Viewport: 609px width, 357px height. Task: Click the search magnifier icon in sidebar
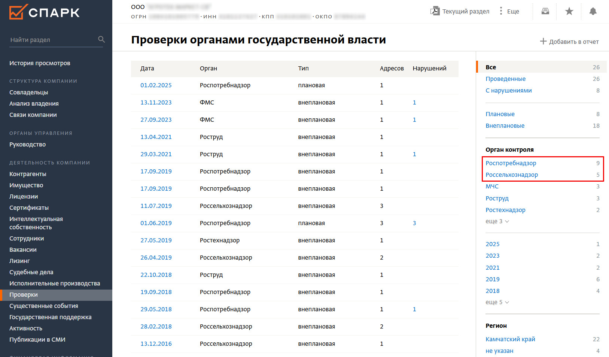[x=101, y=39]
